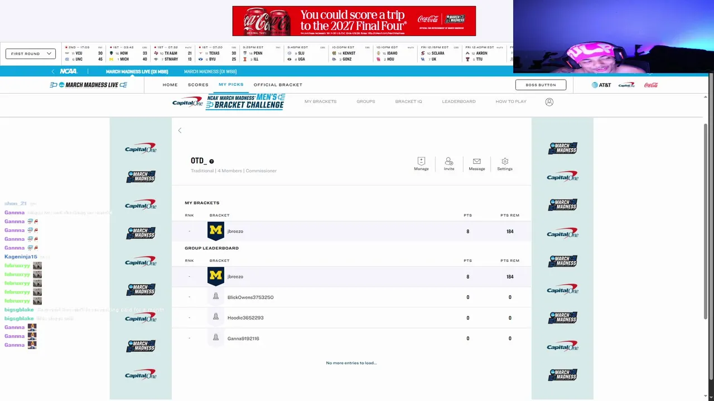Screen dimensions: 714x401
Task: Click the NCAA logo in blue bar
Action: 69,71
